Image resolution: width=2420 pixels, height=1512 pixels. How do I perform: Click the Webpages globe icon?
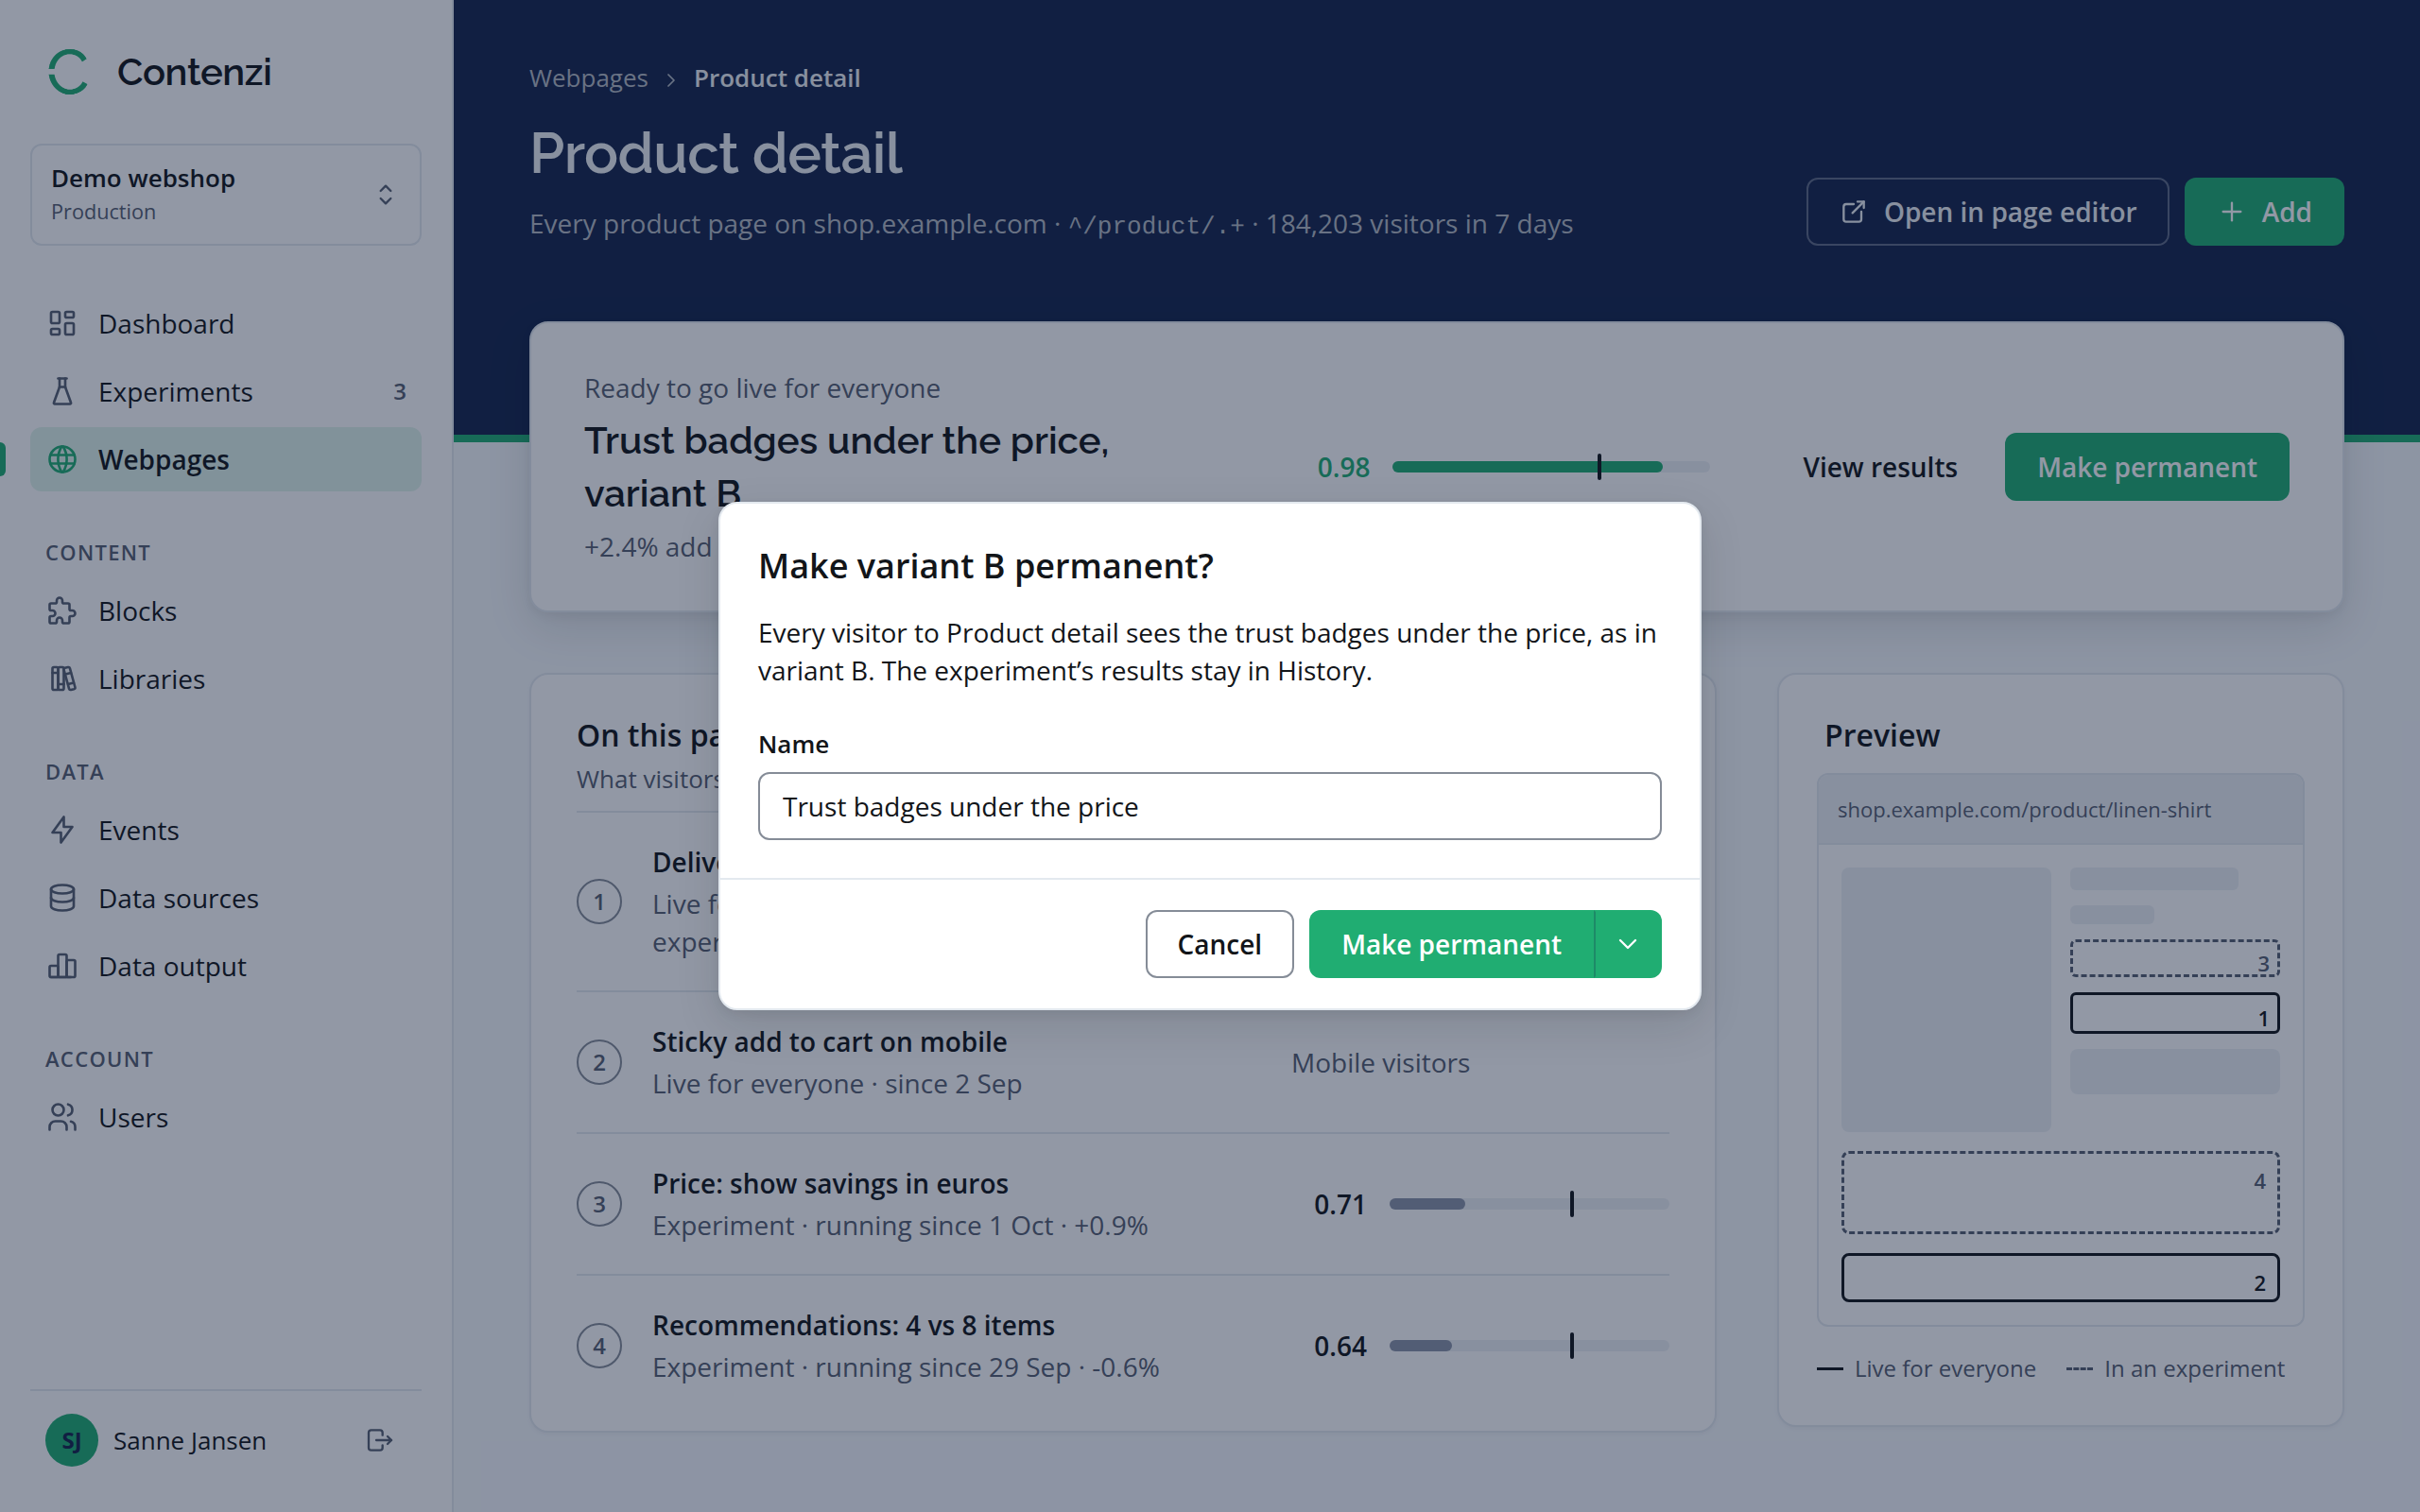point(62,459)
